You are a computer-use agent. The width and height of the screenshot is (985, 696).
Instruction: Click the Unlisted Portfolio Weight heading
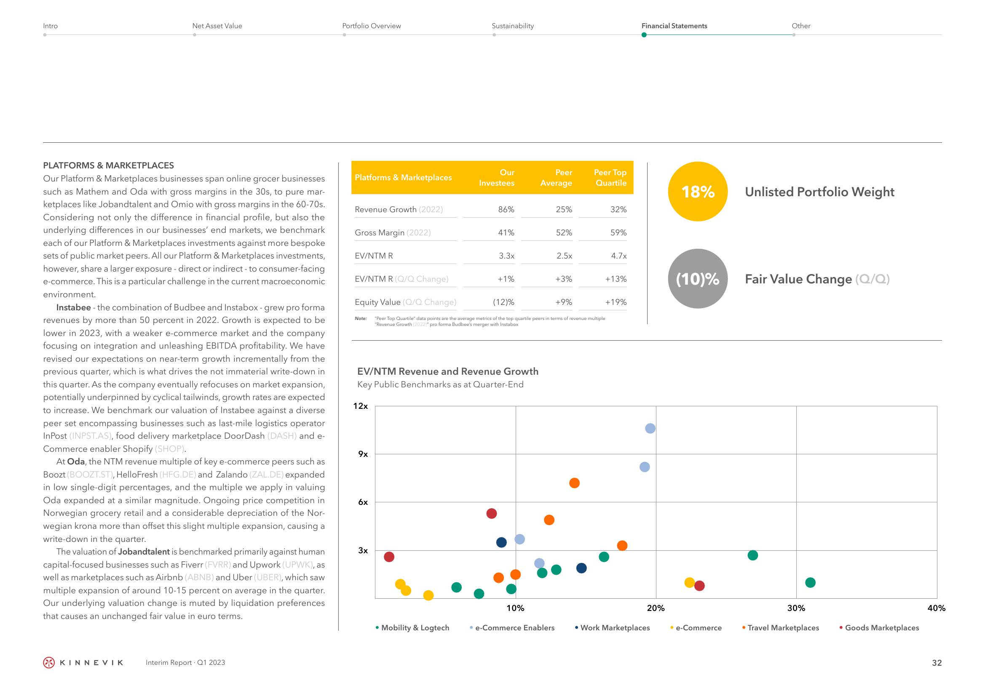819,192
